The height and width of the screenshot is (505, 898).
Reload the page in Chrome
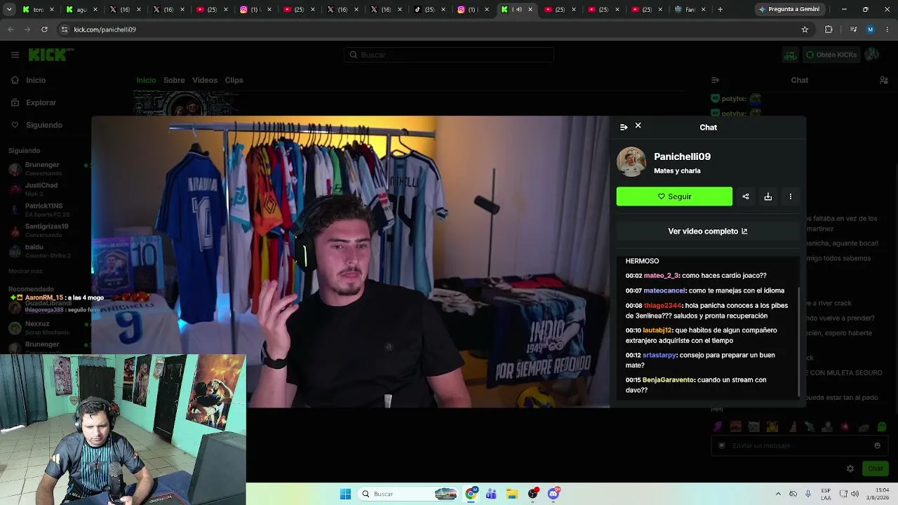click(44, 29)
